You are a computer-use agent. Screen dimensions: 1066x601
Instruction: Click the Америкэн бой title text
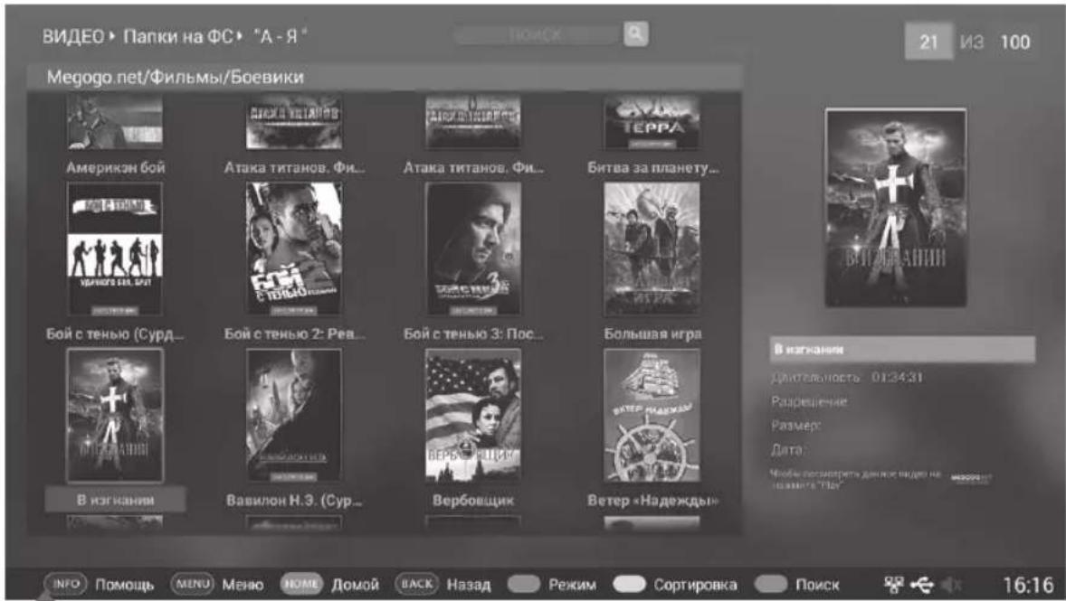point(116,167)
